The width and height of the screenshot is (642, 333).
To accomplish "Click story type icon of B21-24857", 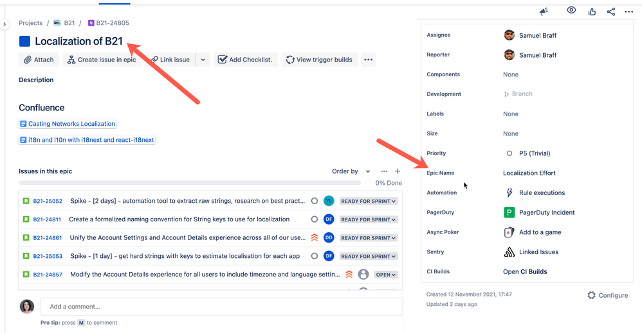I will tap(26, 275).
